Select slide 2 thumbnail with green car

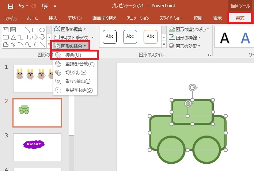[37, 113]
